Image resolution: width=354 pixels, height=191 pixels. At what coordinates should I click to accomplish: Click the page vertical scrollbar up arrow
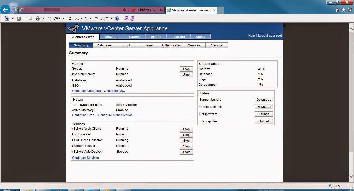click(x=351, y=28)
